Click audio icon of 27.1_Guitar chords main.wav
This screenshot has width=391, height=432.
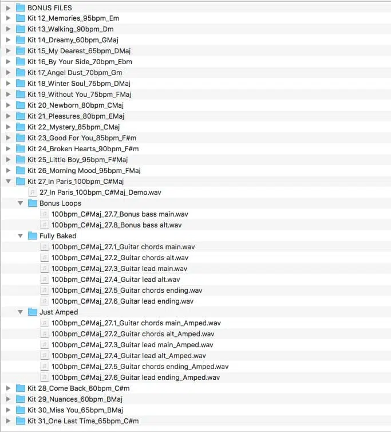(x=45, y=246)
